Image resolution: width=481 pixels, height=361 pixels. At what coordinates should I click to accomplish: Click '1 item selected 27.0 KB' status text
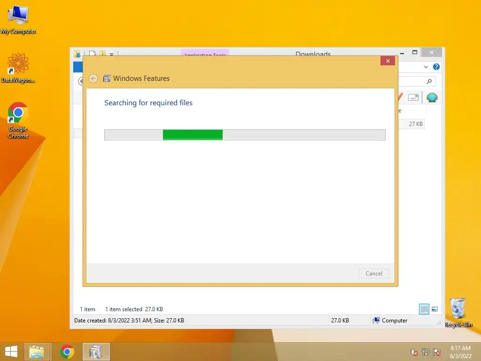coord(134,309)
